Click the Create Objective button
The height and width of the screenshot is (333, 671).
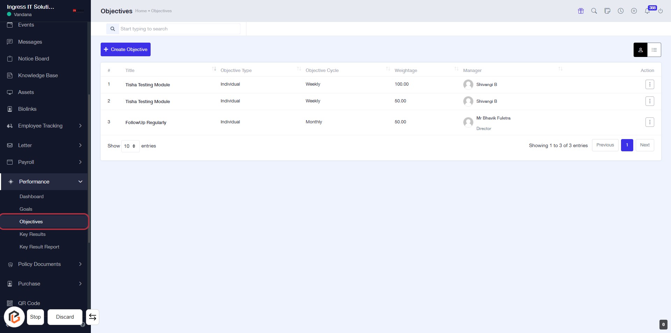coord(125,50)
